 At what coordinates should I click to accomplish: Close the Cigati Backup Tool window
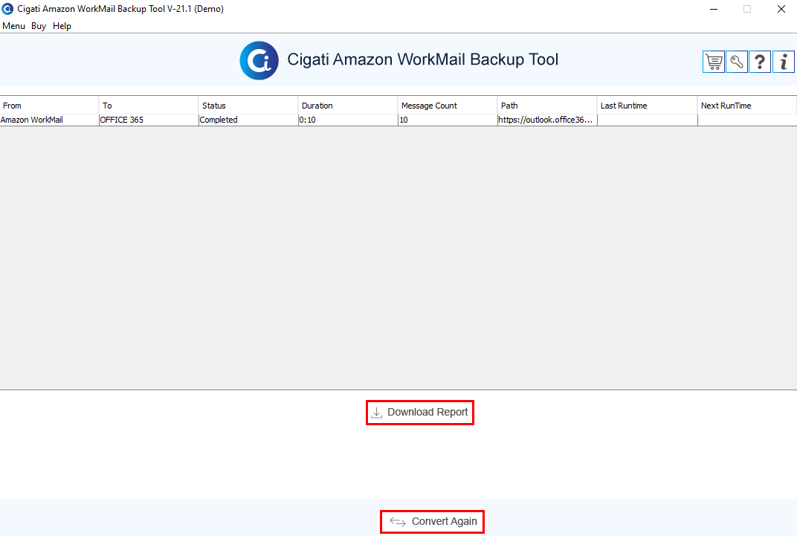tap(781, 9)
